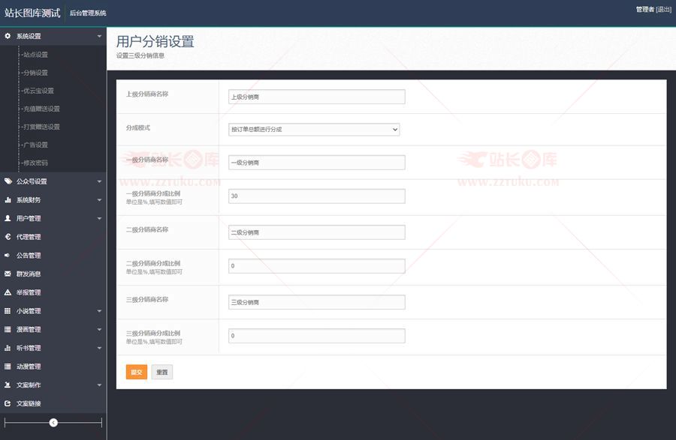Open 站点设置 in the sidebar
Screen dimensions: 676x440
(x=35, y=55)
